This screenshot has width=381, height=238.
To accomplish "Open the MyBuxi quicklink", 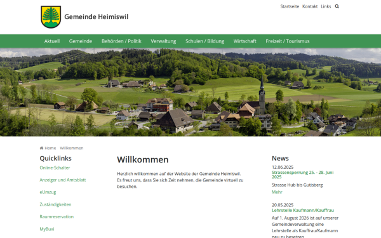I will tap(47, 228).
